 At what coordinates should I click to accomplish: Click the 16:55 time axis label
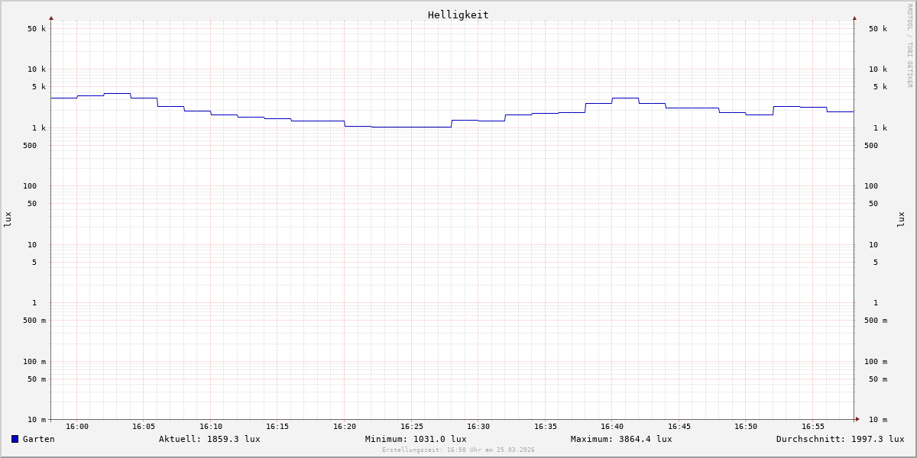(x=812, y=427)
